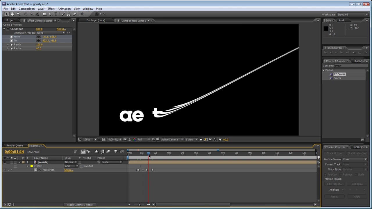
Task: Toggle Mask Path stopwatch
Action: click(x=35, y=170)
